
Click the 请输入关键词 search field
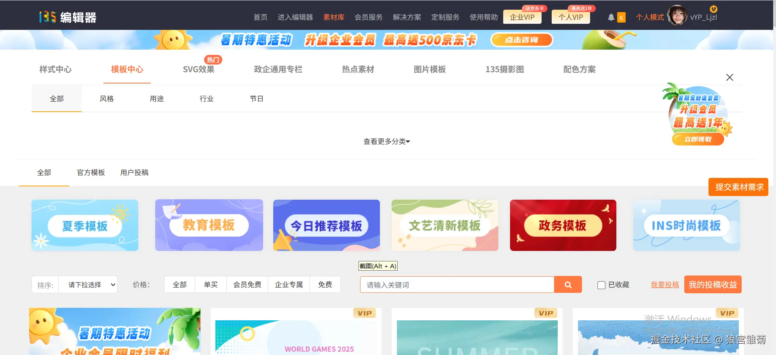coord(457,285)
